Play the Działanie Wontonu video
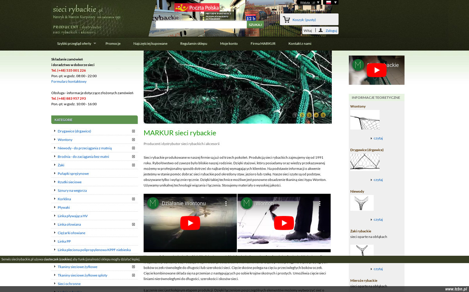 point(190,223)
